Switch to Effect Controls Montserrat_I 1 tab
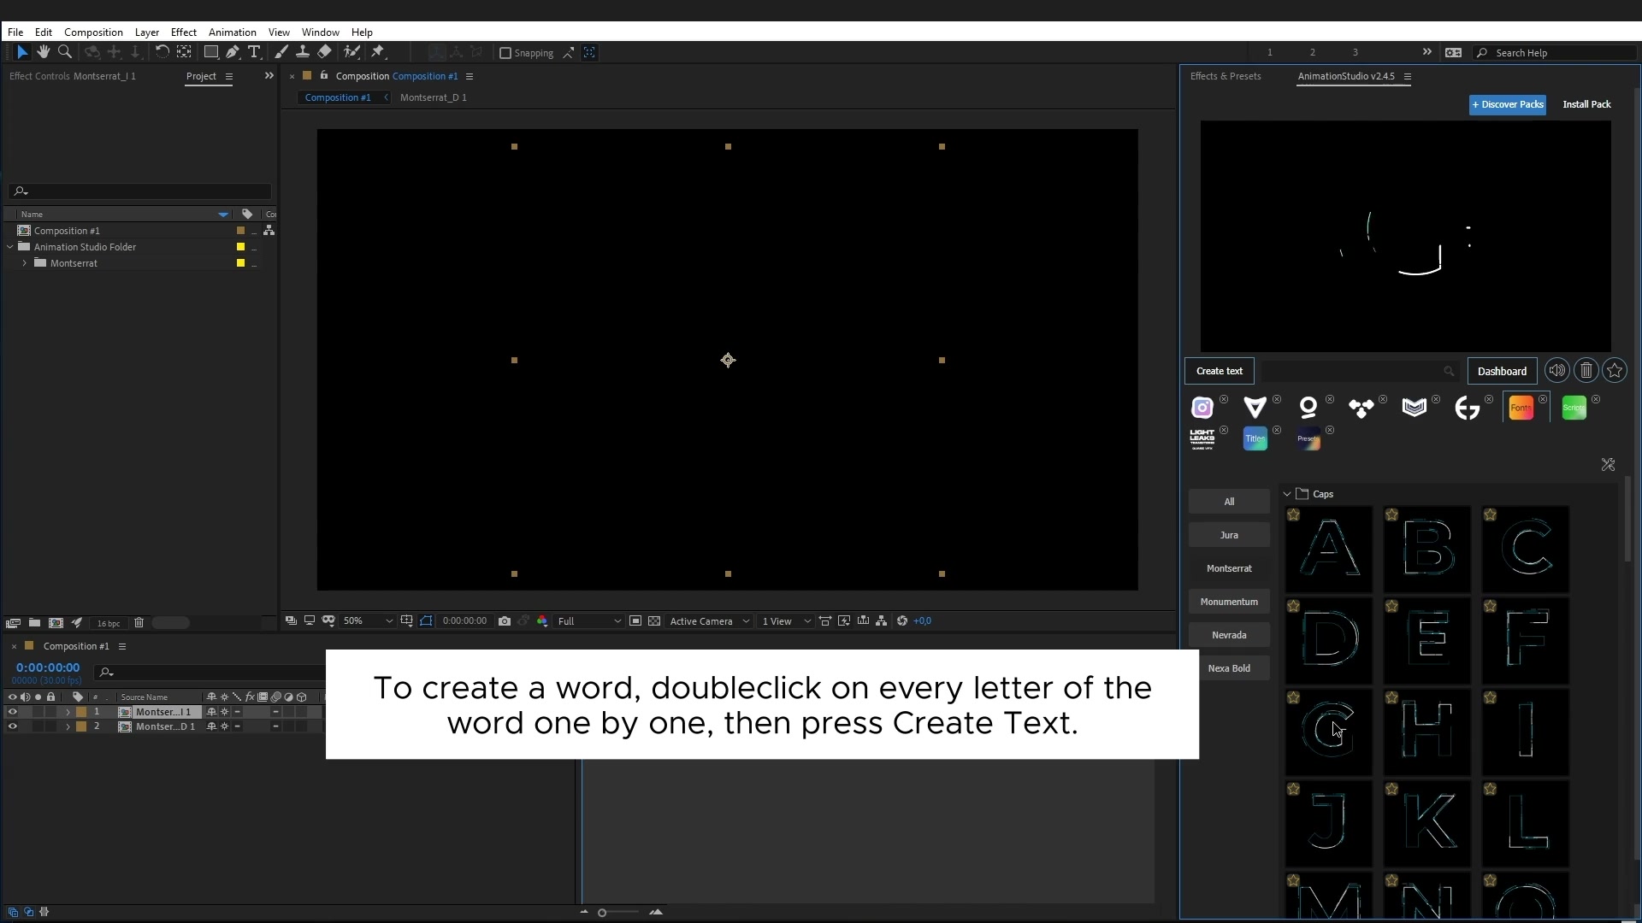Image resolution: width=1642 pixels, height=923 pixels. coord(73,76)
